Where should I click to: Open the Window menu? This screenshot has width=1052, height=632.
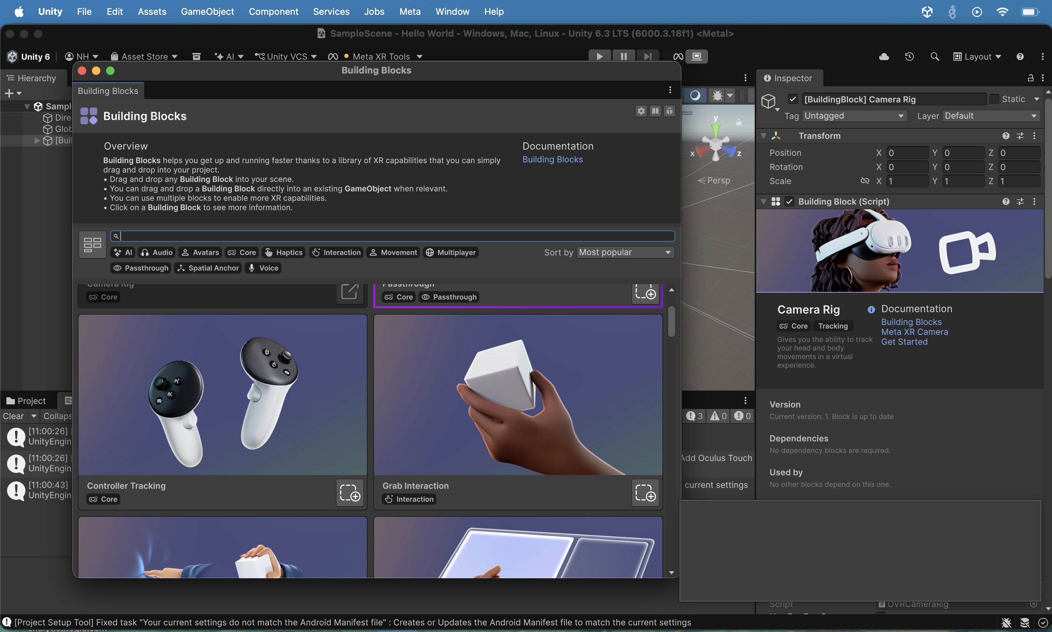click(x=452, y=12)
